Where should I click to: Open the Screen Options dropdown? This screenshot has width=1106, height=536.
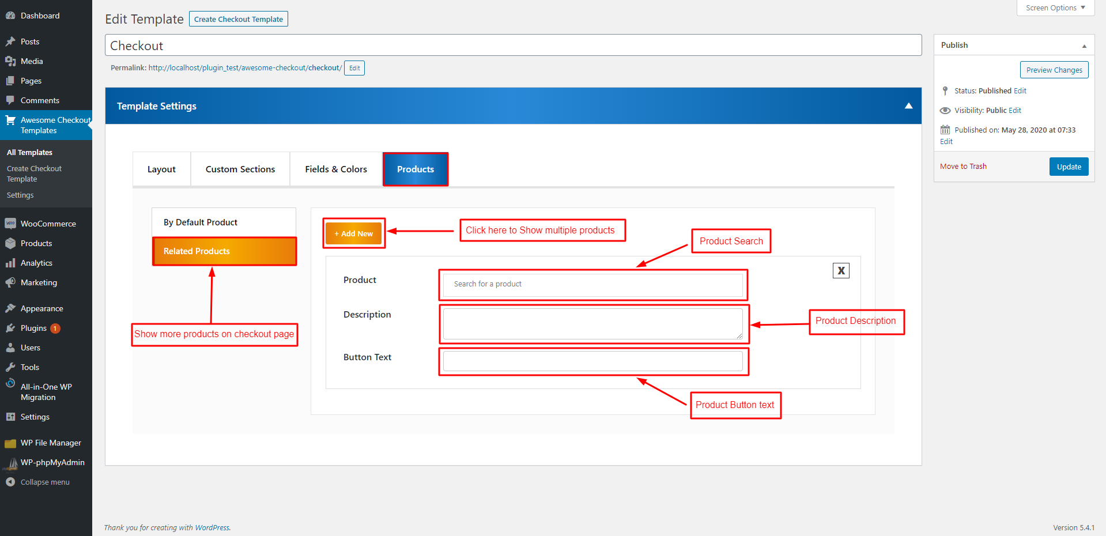point(1055,8)
